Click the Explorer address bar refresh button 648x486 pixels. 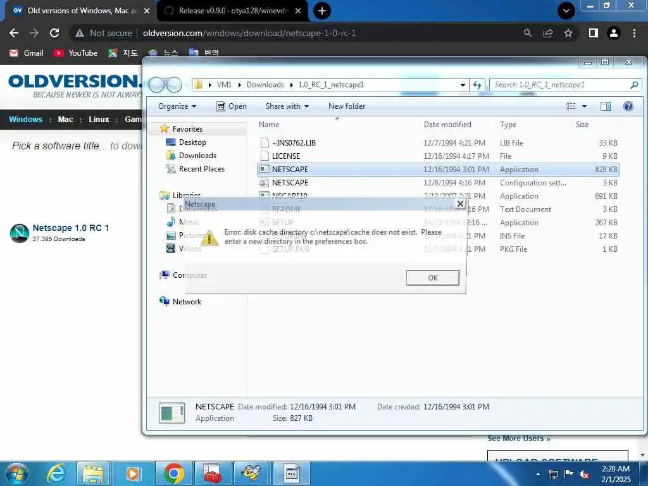pos(477,85)
